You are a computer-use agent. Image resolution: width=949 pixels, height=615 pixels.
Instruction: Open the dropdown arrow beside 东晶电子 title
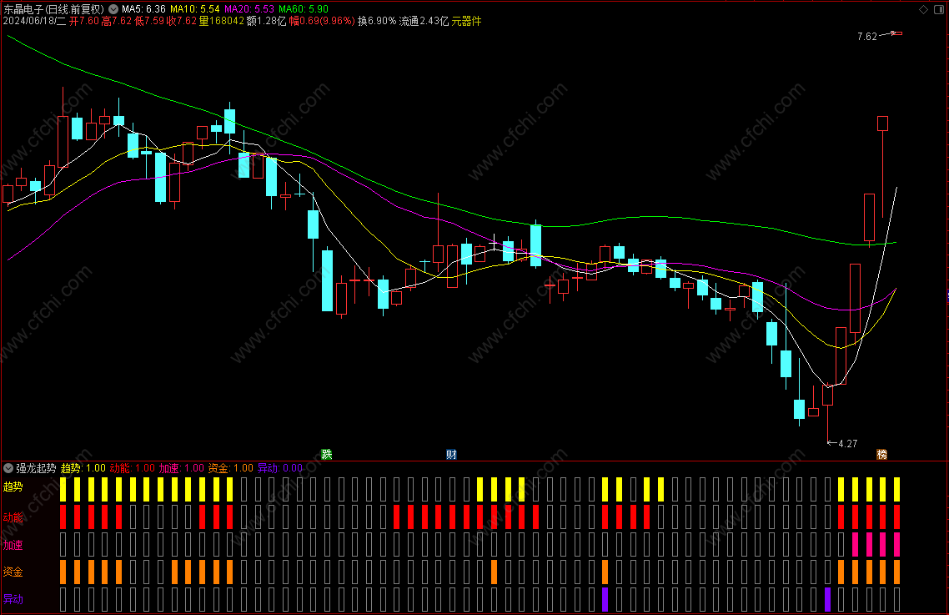(x=113, y=9)
